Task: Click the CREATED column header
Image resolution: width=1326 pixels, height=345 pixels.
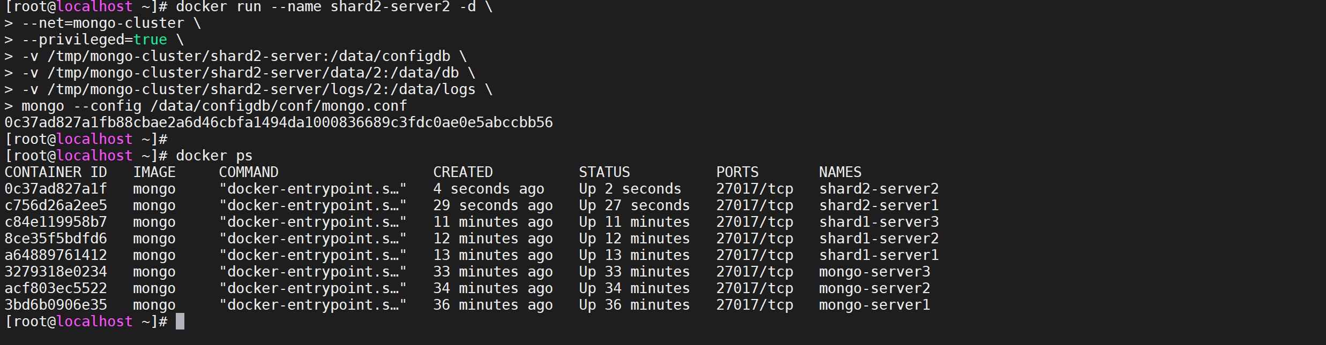Action: tap(463, 172)
